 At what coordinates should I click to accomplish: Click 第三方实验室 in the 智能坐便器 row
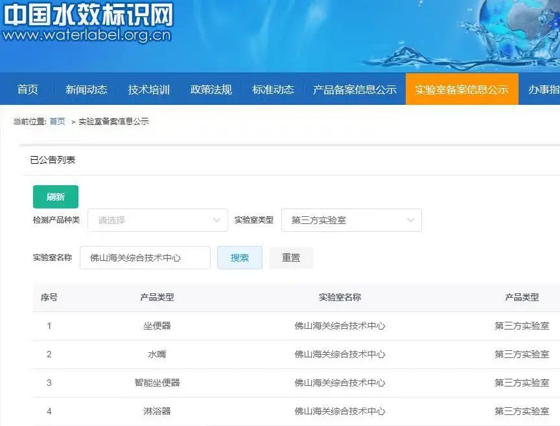coord(522,383)
